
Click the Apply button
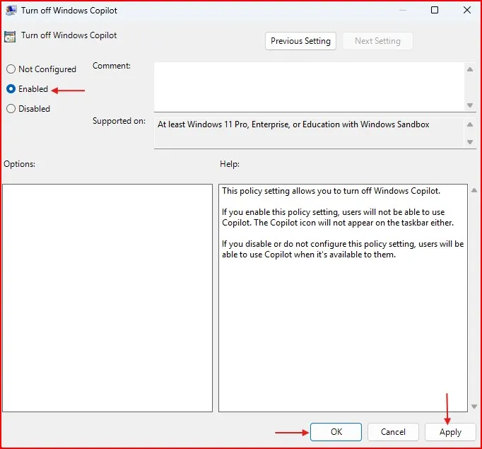[450, 432]
